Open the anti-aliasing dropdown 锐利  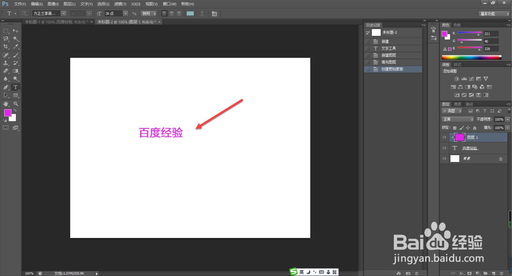point(149,13)
